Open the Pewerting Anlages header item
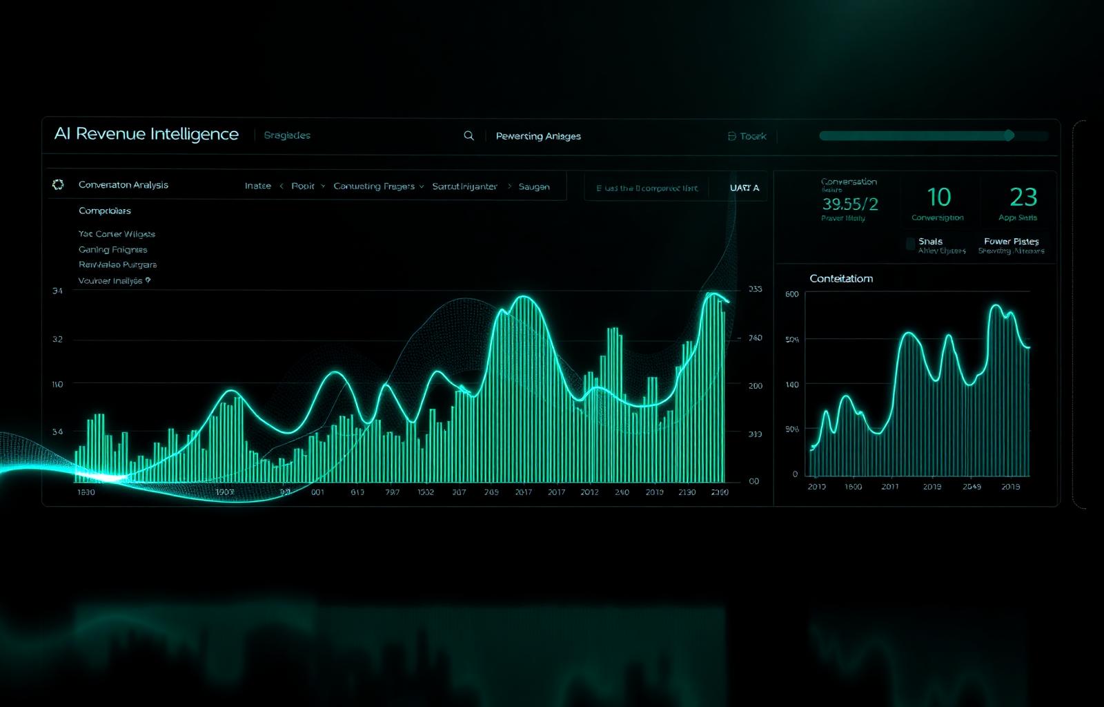 point(538,136)
